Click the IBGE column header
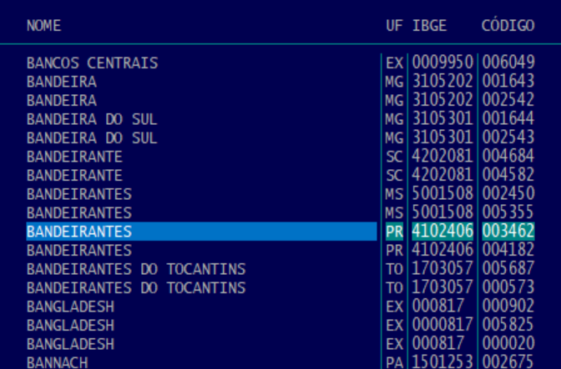 tap(429, 26)
